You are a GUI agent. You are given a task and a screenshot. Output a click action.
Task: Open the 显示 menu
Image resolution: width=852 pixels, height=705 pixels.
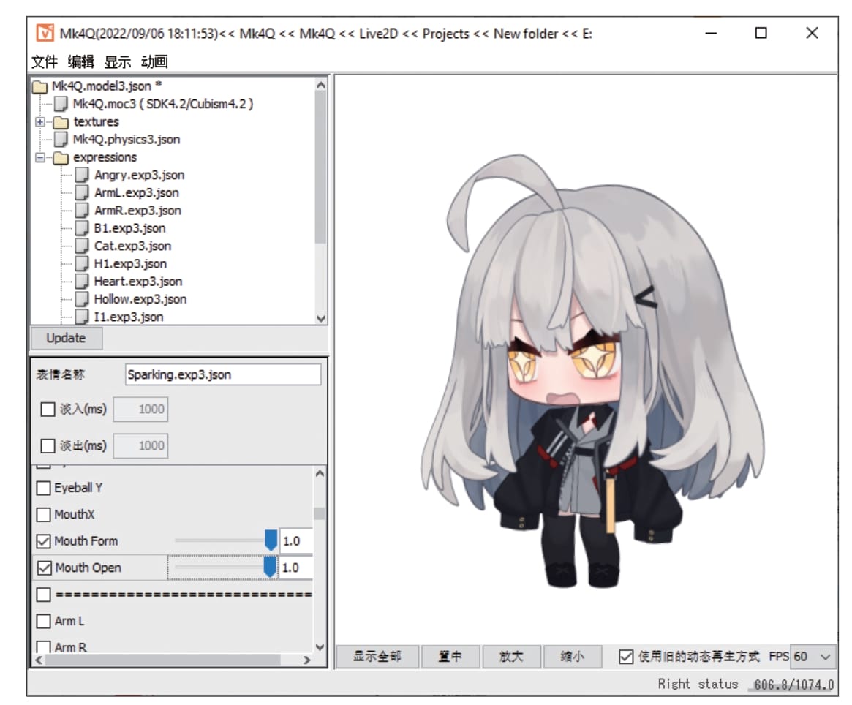(117, 62)
